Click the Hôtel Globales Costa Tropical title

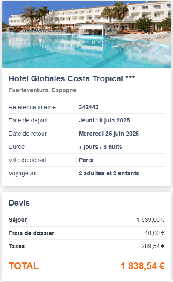tap(66, 79)
